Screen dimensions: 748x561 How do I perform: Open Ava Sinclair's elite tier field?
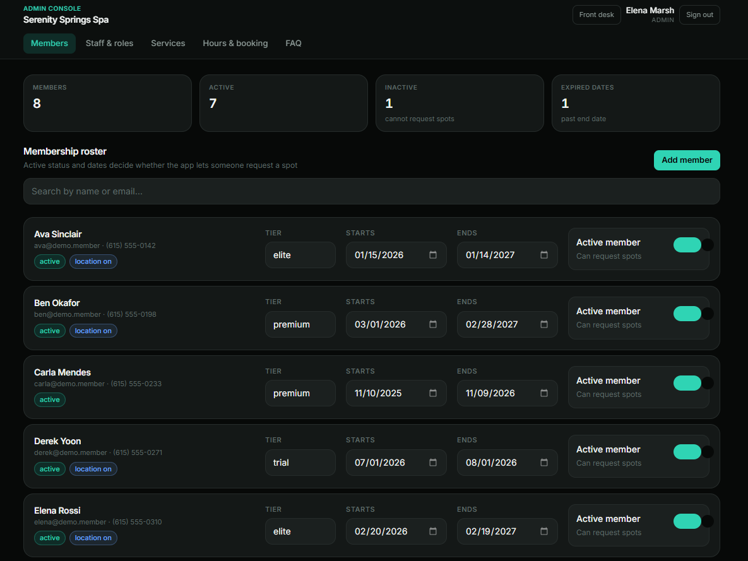click(x=300, y=255)
